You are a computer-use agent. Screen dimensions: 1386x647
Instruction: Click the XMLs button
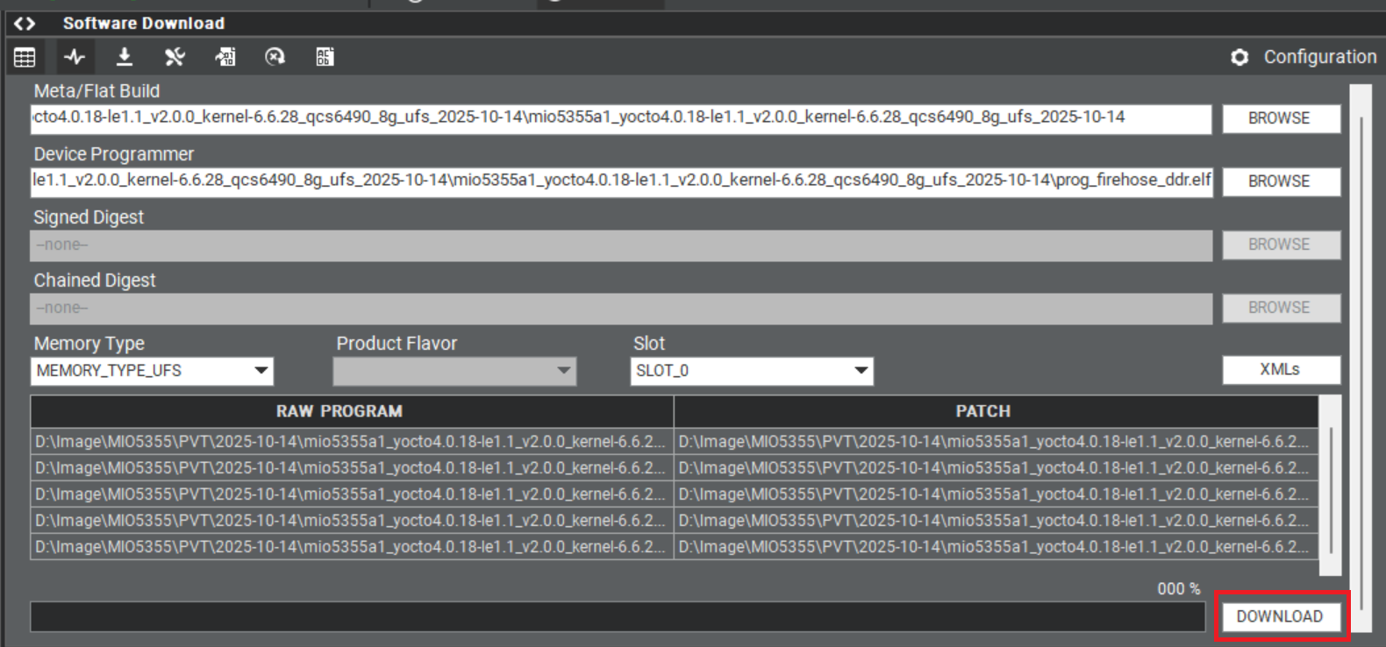pyautogui.click(x=1280, y=370)
